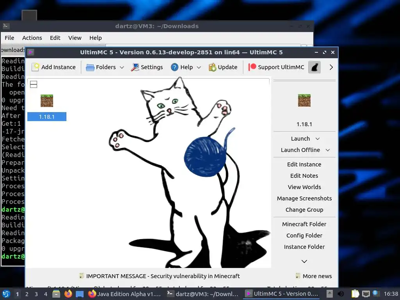Open the Folders toolbar menu
This screenshot has height=300, width=400.
click(101, 67)
